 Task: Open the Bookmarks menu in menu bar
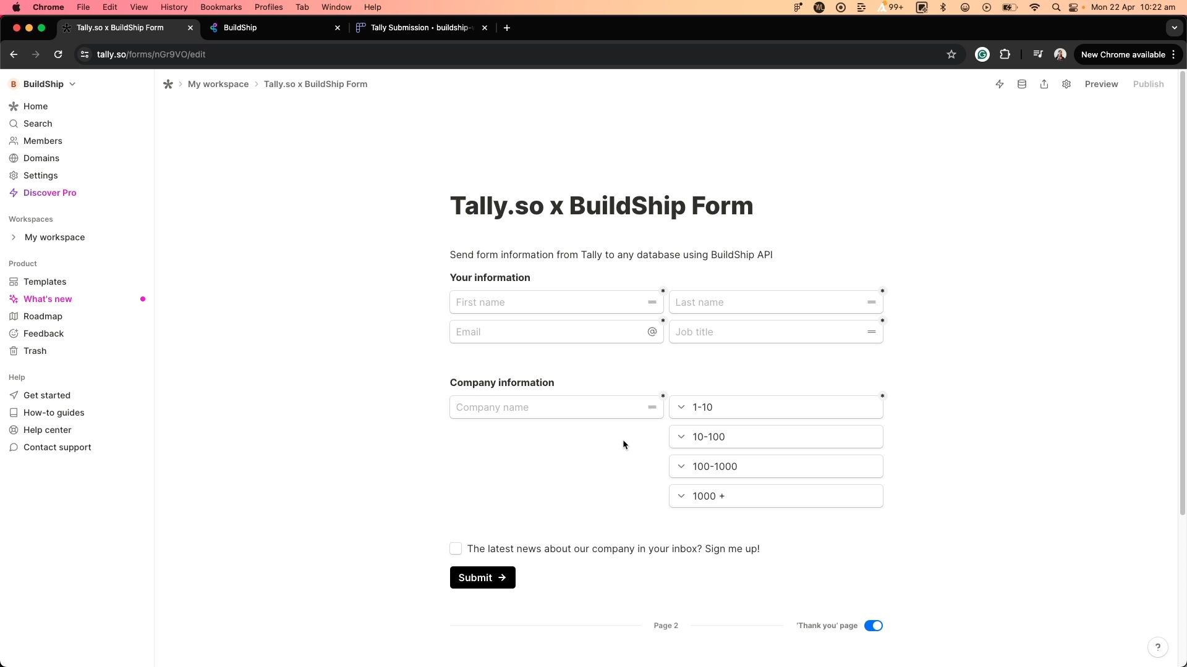pyautogui.click(x=221, y=7)
